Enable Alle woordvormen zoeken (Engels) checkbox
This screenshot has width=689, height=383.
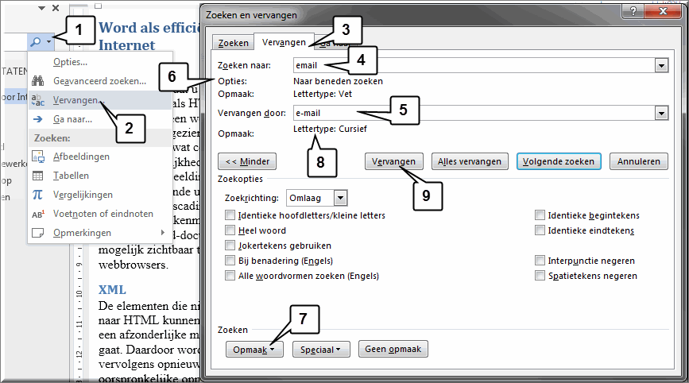[230, 276]
